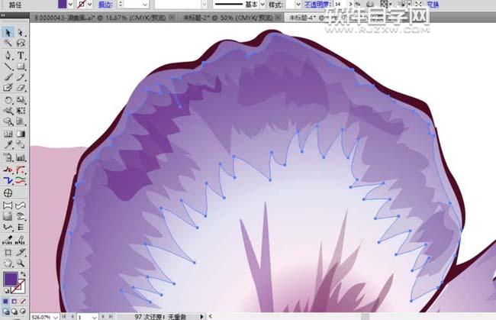
Task: Open the stroke weight dropdown
Action: pos(145,5)
